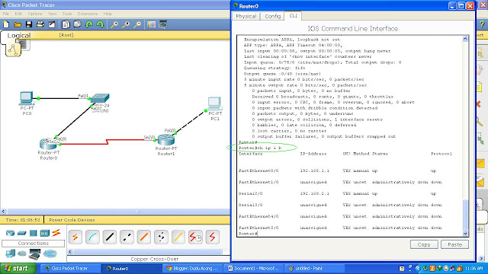Image resolution: width=488 pixels, height=274 pixels.
Task: Click the [Root] cluster label
Action: pos(66,35)
